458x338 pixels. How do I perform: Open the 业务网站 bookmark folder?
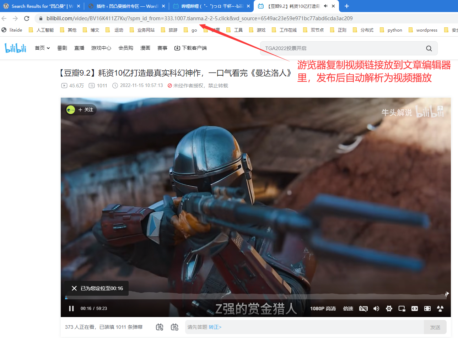coord(142,30)
